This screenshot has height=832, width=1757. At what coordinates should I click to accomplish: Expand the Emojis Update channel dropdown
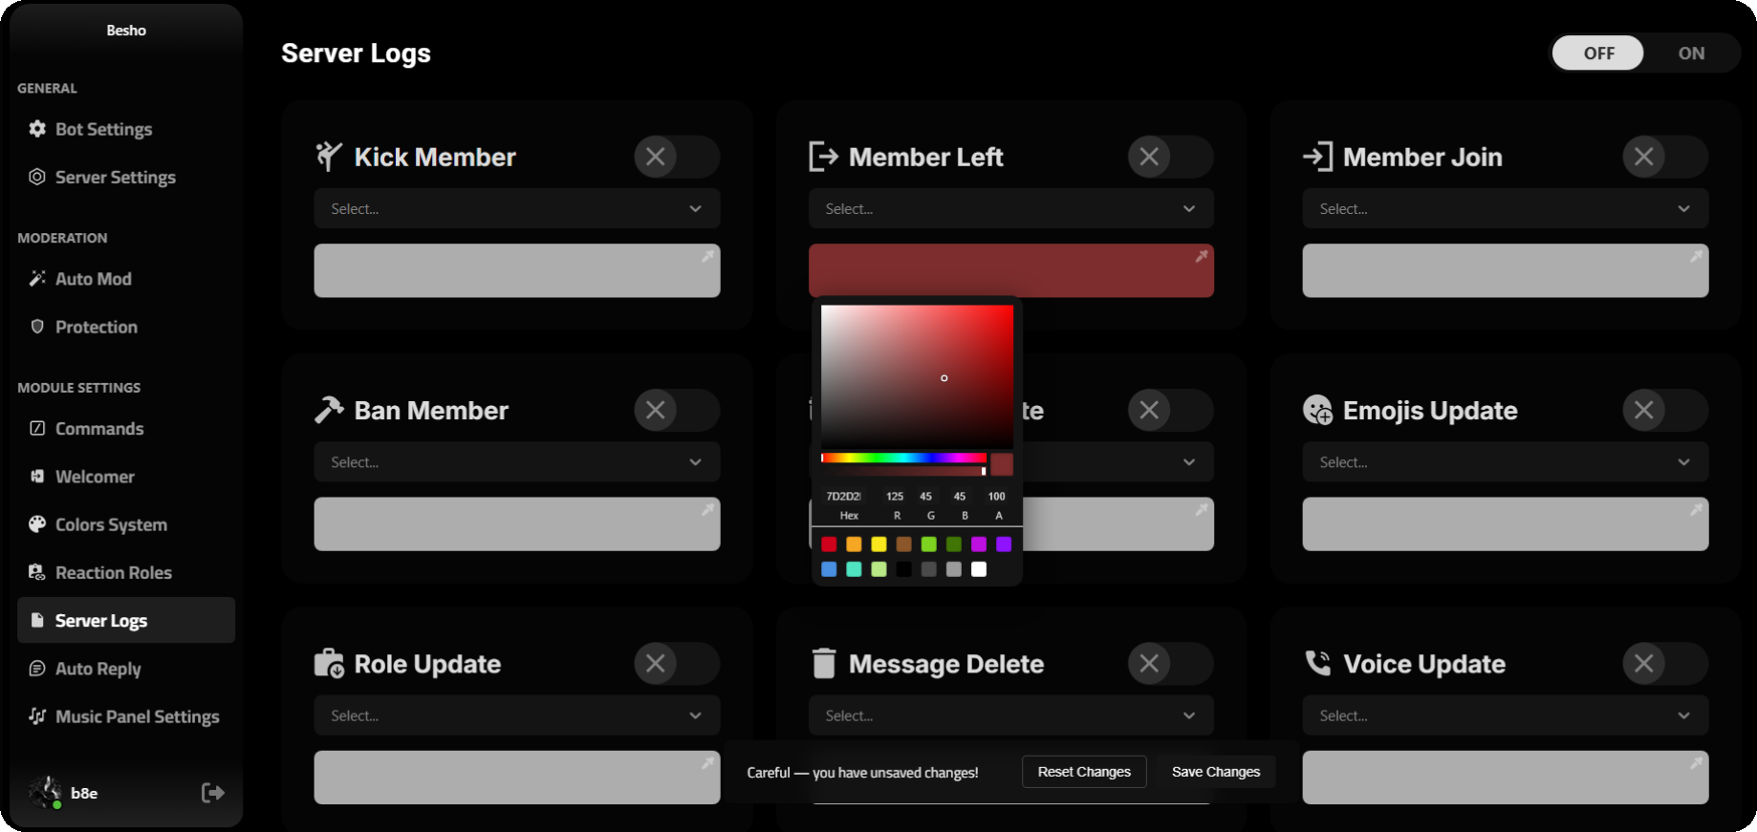[1505, 462]
